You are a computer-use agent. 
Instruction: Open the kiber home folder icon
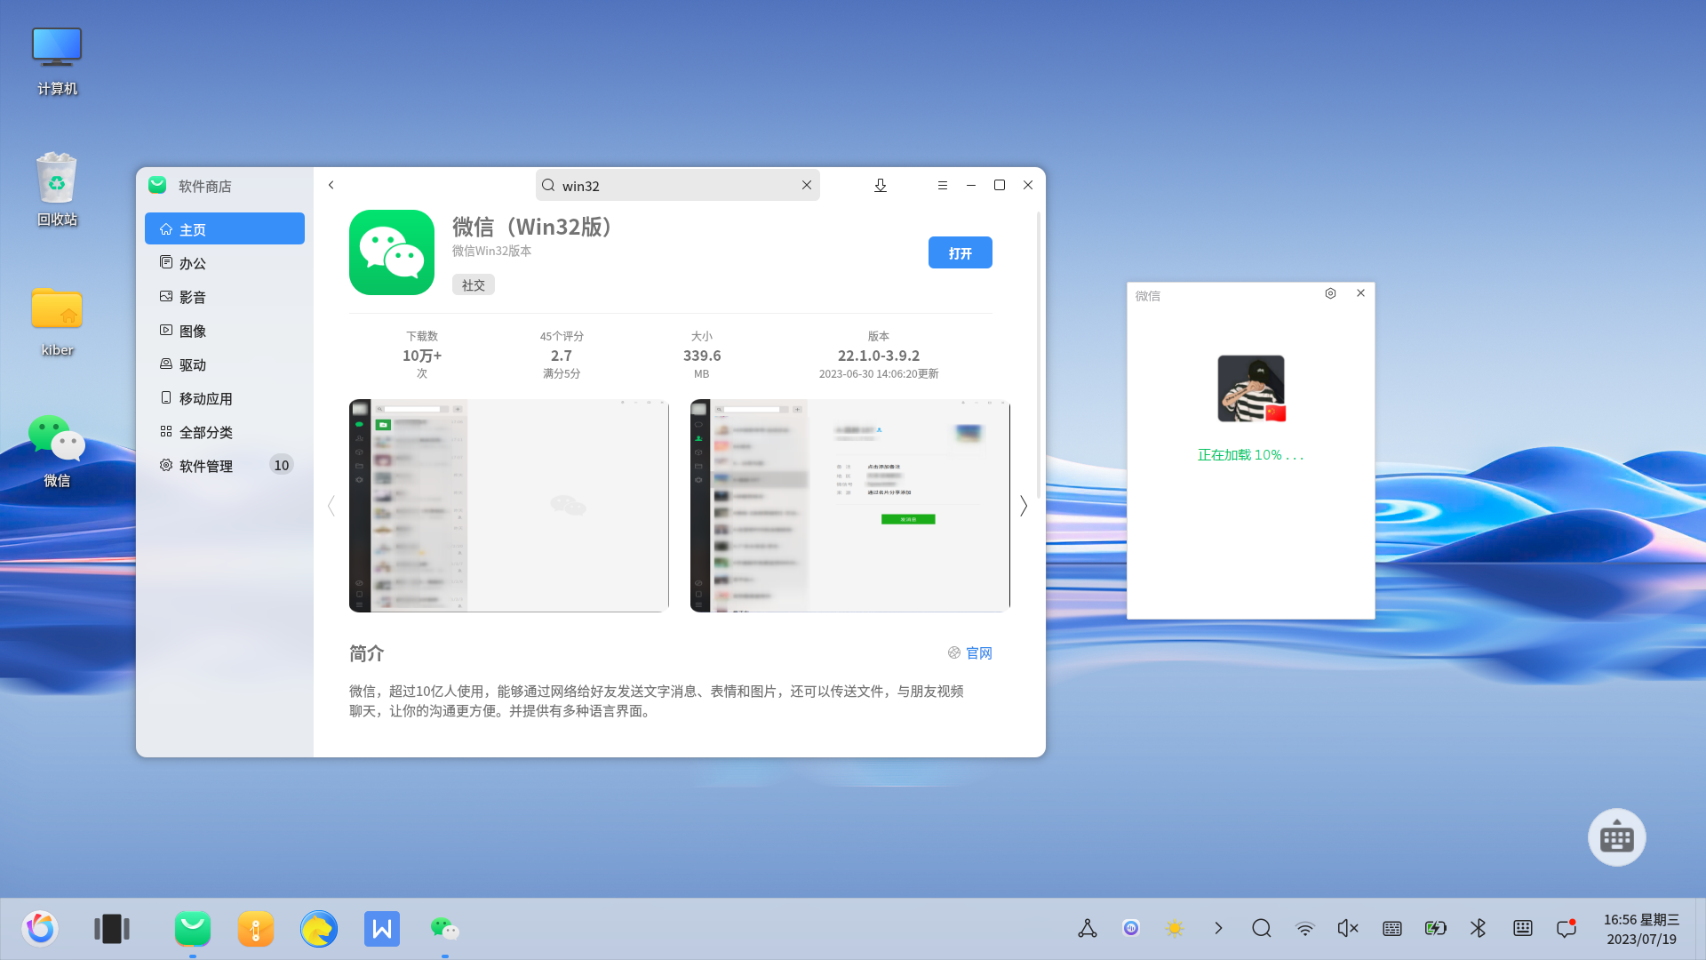(57, 321)
